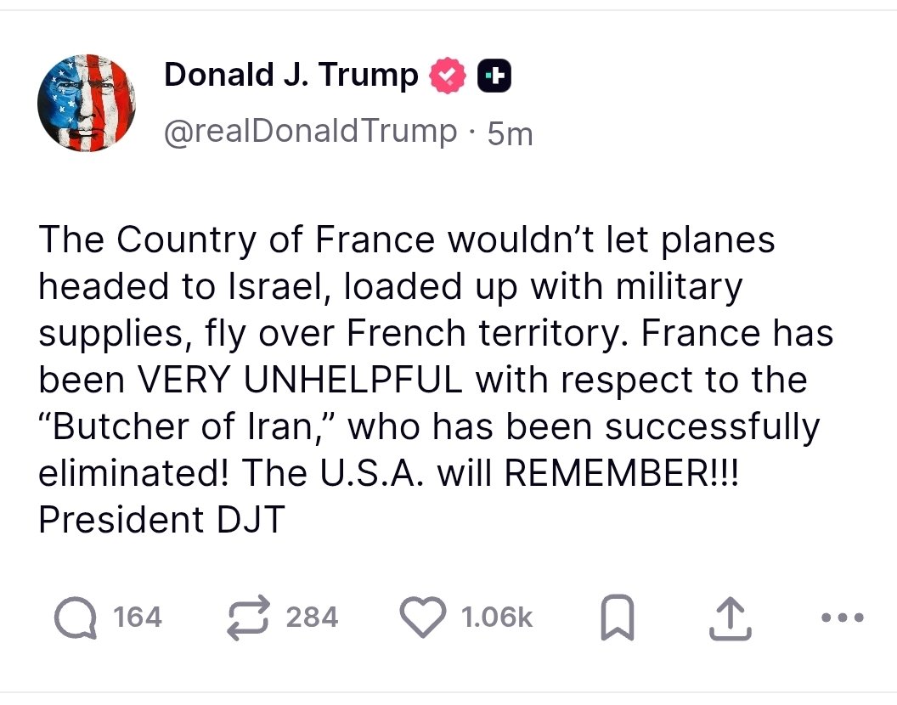The width and height of the screenshot is (897, 705).
Task: View the 1.06k likes count
Action: point(497,618)
